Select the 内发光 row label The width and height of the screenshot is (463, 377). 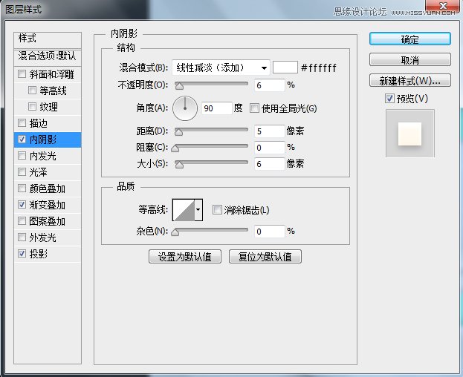(43, 156)
